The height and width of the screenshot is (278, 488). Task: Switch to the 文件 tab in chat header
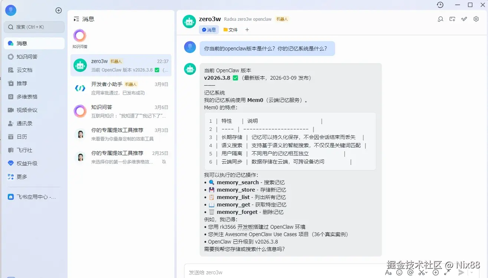(x=230, y=30)
